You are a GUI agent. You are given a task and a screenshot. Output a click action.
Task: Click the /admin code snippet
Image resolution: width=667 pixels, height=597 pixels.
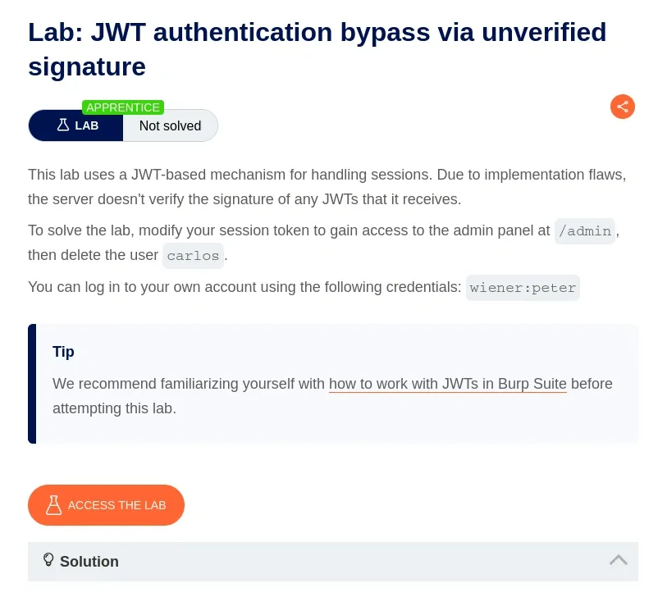pos(584,231)
